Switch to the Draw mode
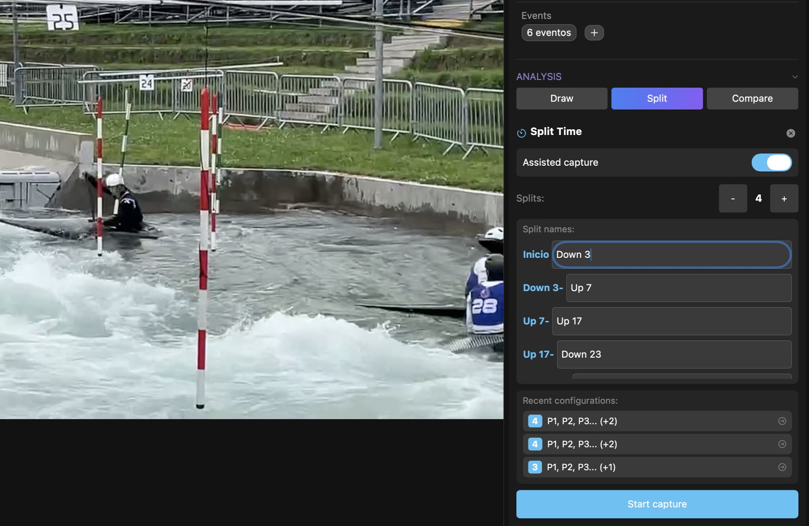This screenshot has height=526, width=809. click(x=562, y=98)
